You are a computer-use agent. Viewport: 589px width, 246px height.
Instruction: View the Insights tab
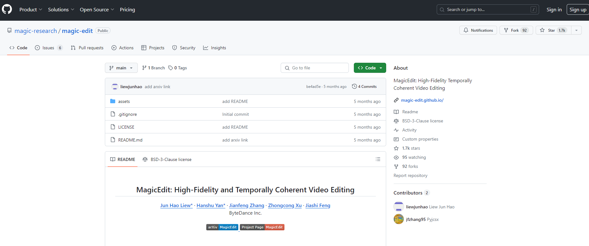tap(214, 48)
